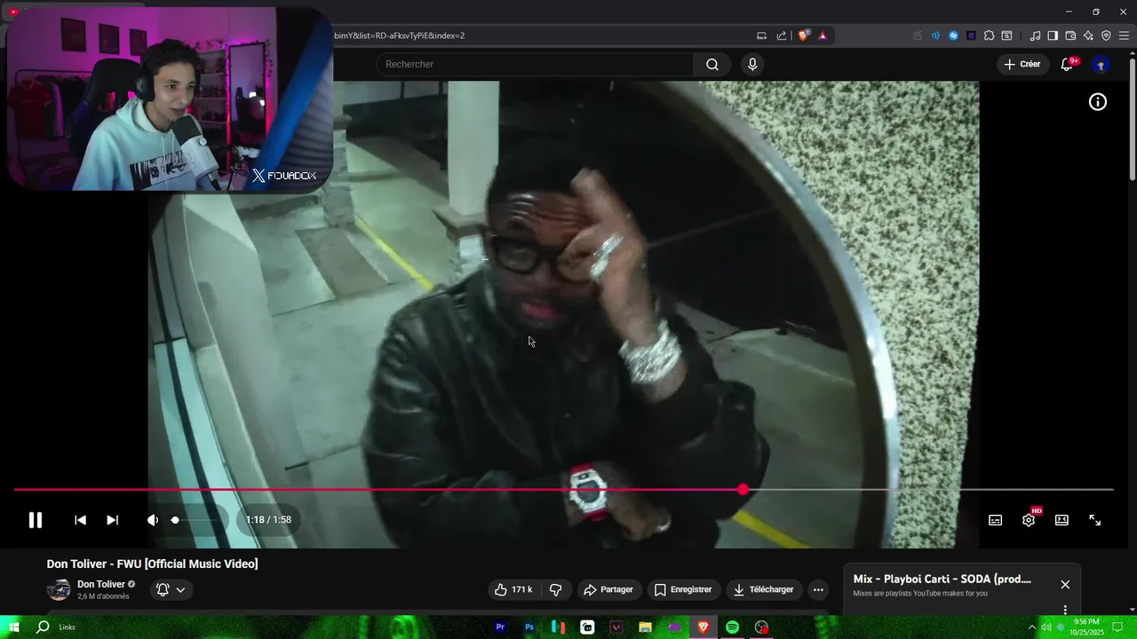Open YouTube notifications bell

coord(1068,64)
